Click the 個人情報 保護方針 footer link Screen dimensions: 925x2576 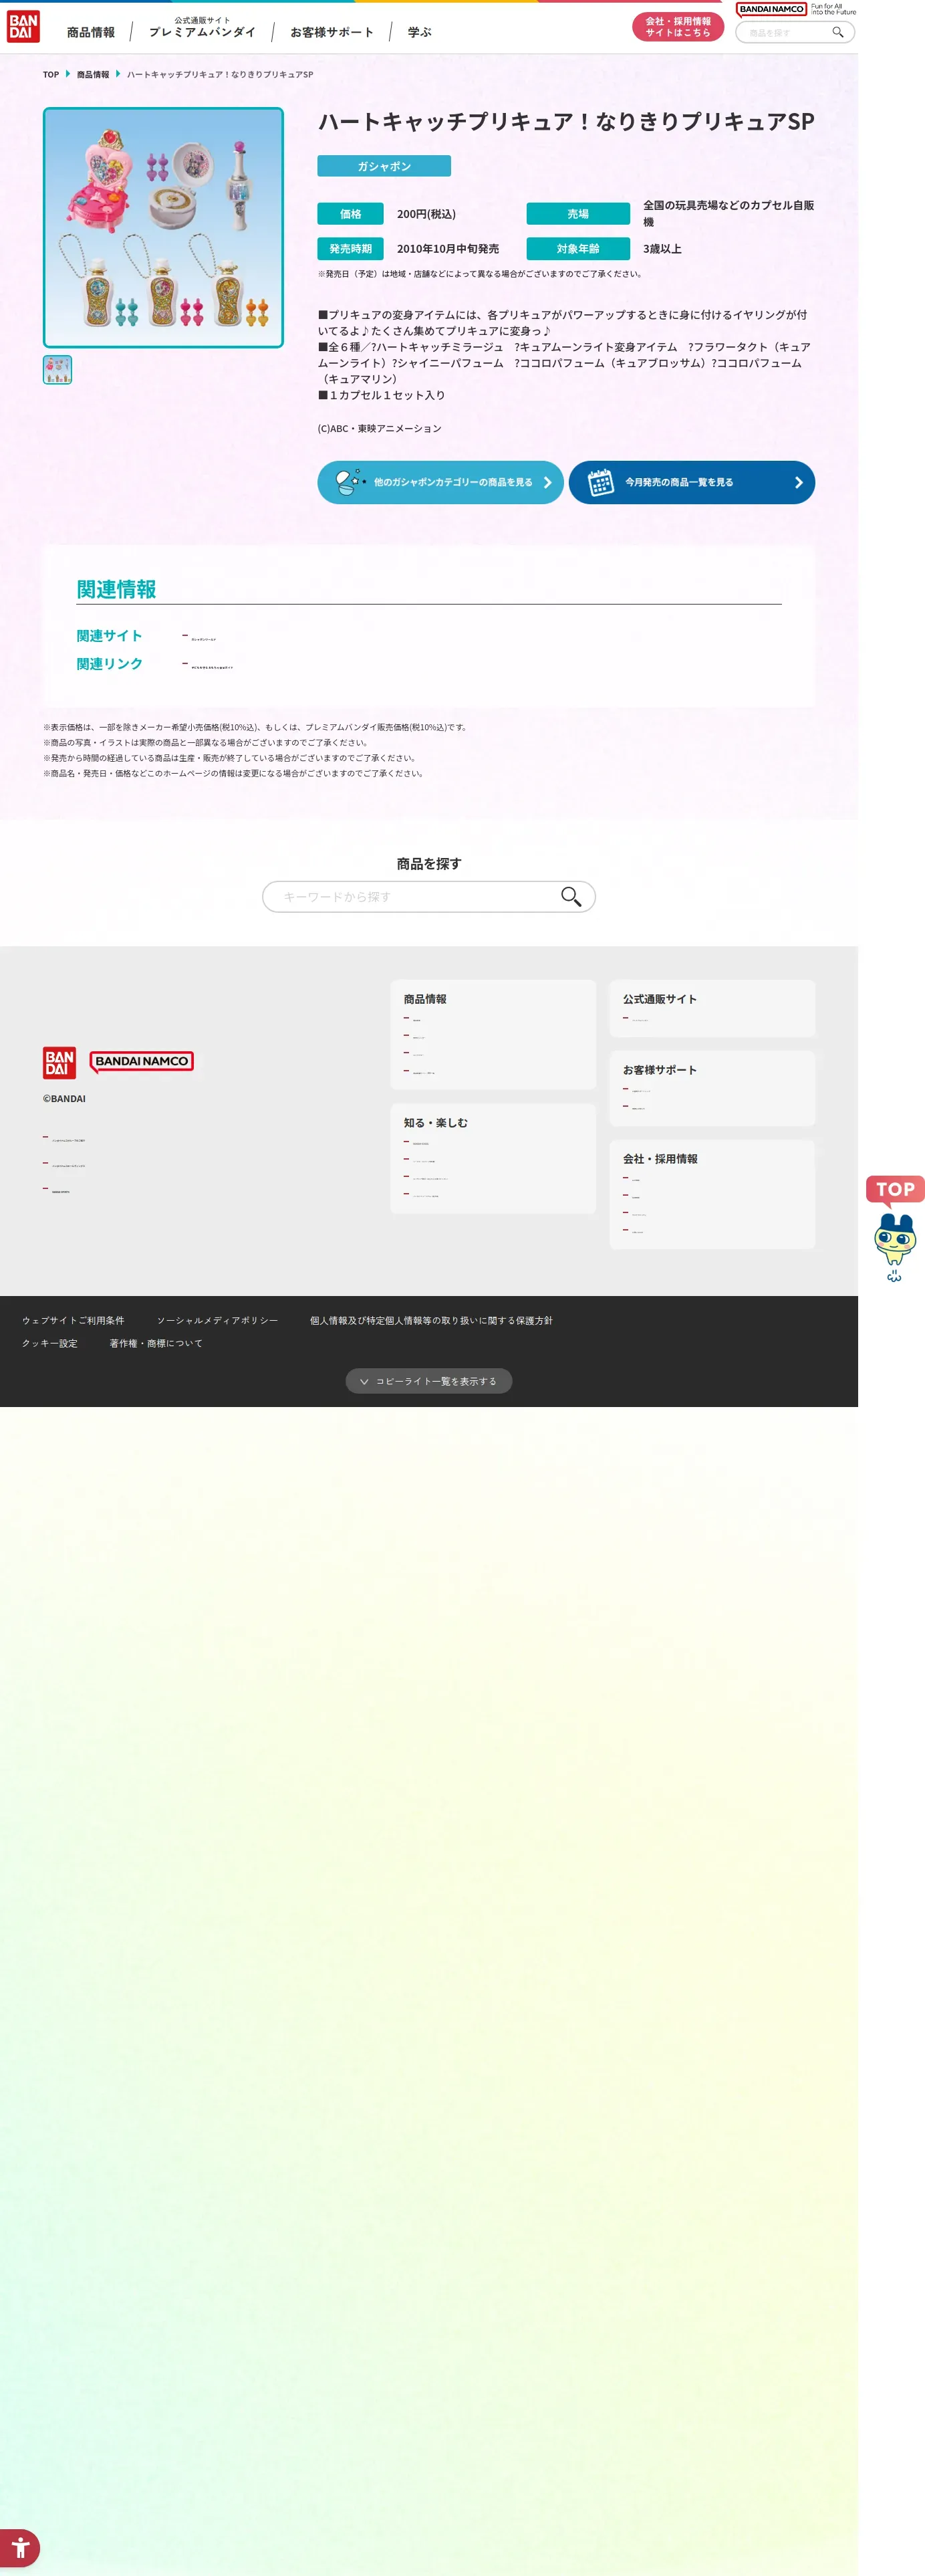[x=432, y=1320]
